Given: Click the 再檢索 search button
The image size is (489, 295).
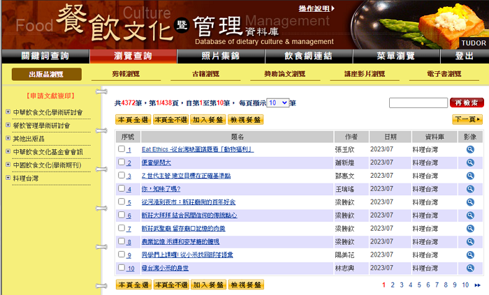Looking at the screenshot, I should coord(467,103).
